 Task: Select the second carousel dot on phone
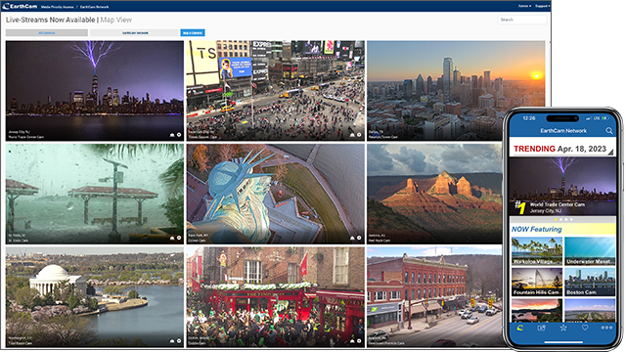coord(560,219)
